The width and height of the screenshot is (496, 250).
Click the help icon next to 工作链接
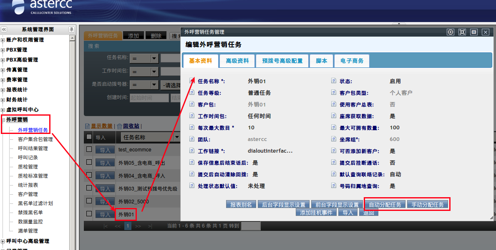(192, 151)
